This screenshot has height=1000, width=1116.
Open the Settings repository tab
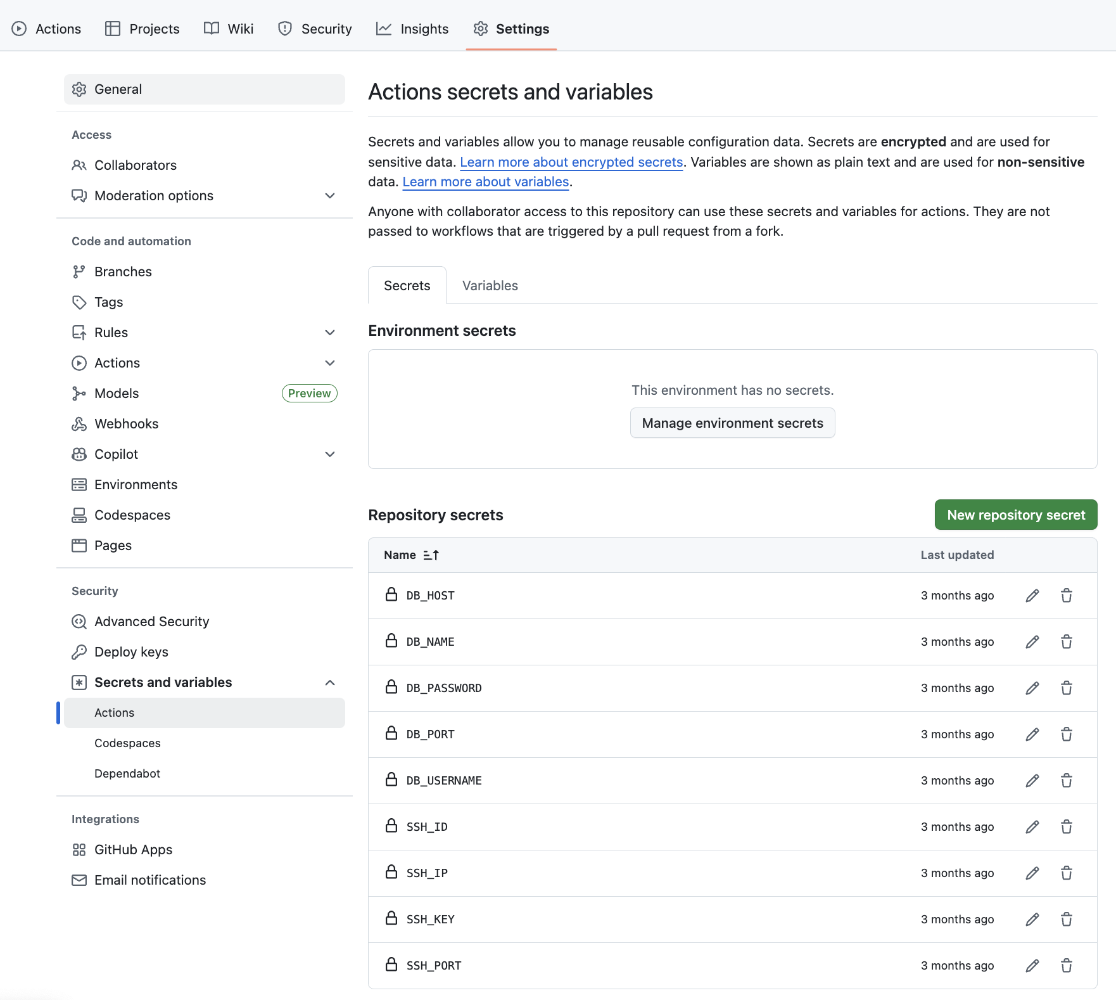click(511, 29)
